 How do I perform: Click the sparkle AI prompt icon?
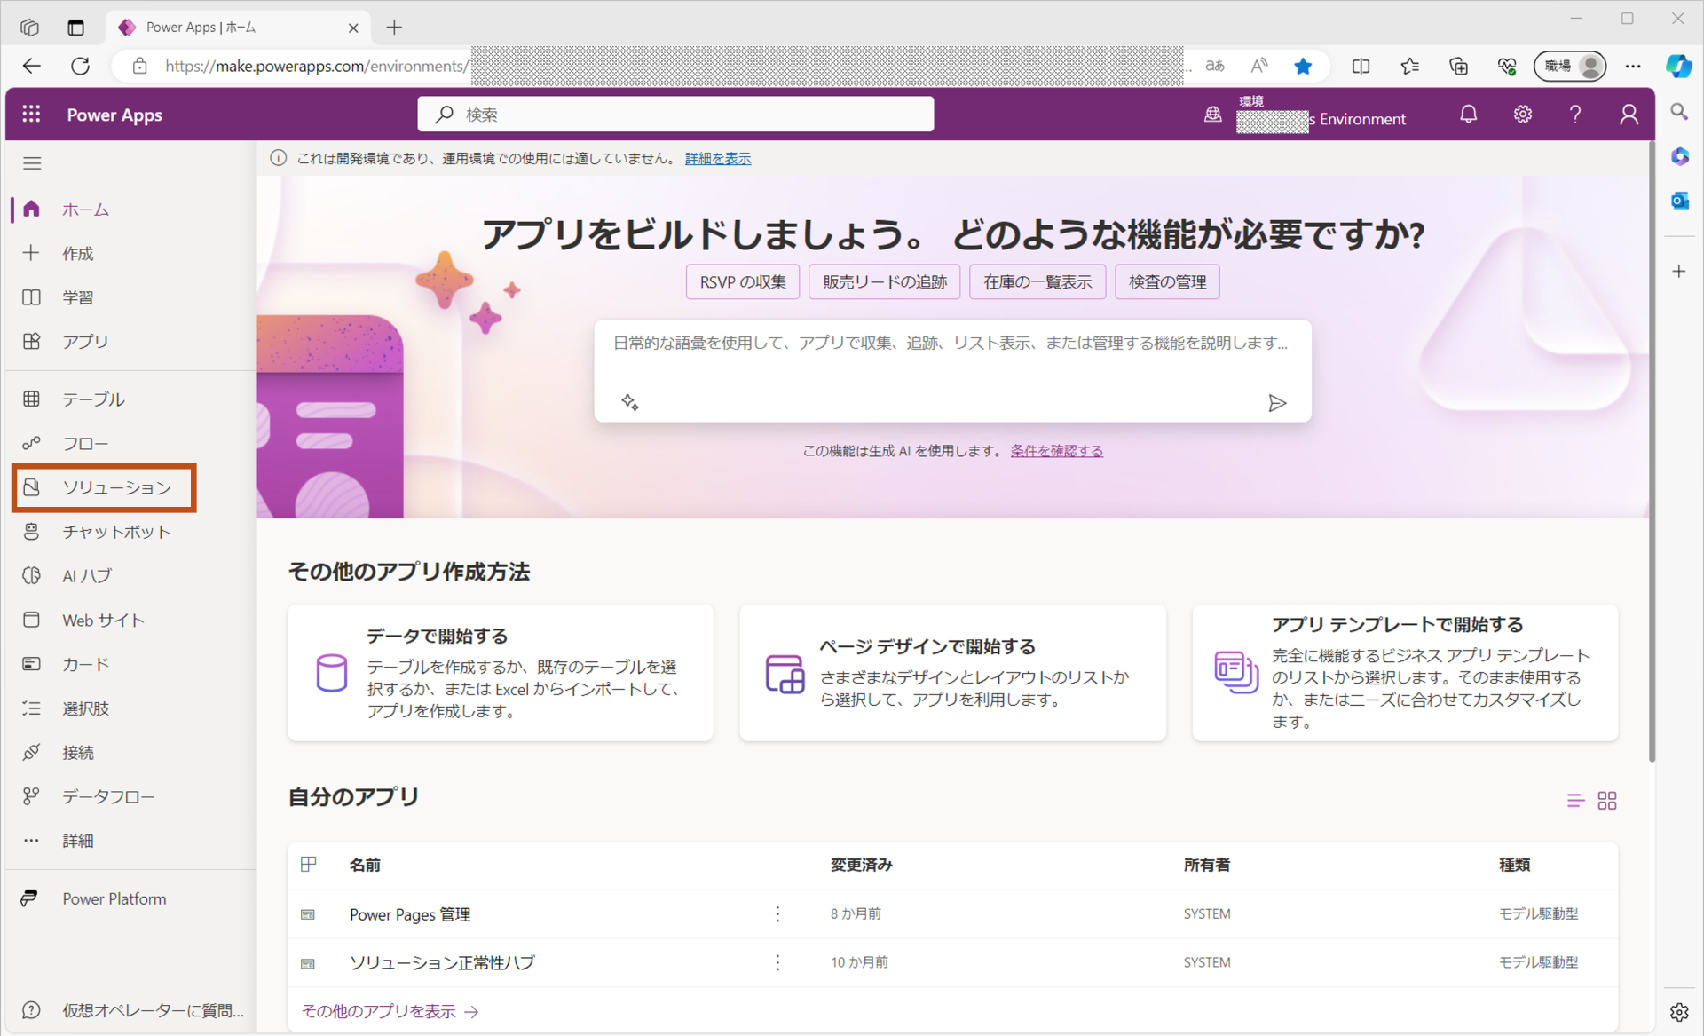tap(630, 403)
